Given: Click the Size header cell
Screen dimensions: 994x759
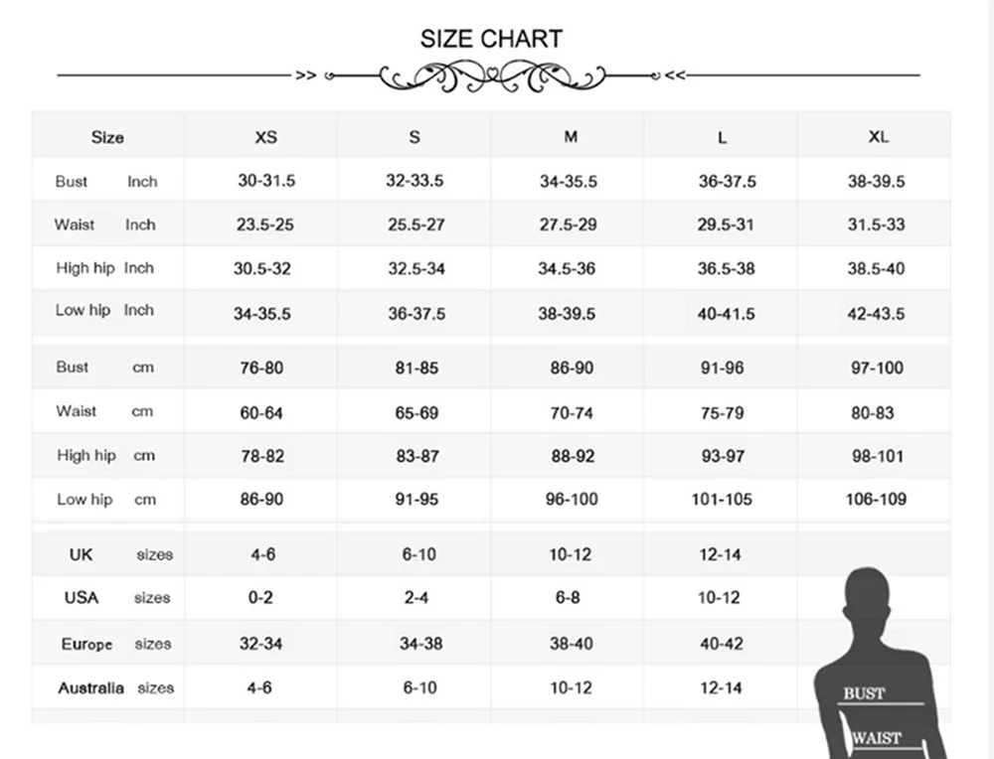Looking at the screenshot, I should [107, 137].
